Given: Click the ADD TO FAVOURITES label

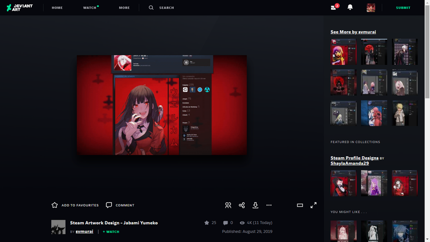Looking at the screenshot, I should (x=80, y=205).
